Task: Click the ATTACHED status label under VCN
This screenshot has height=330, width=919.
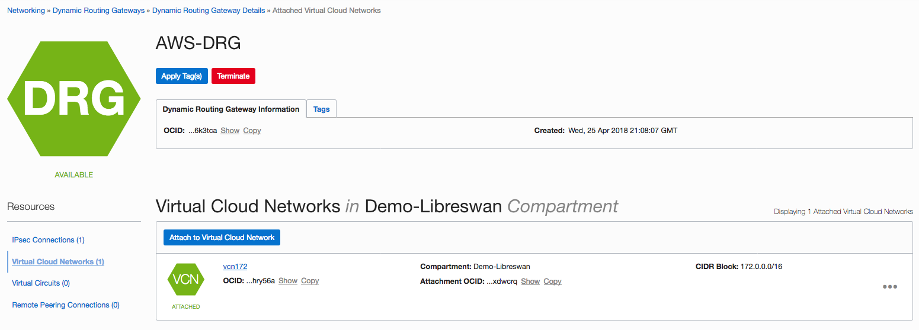Action: pos(186,307)
